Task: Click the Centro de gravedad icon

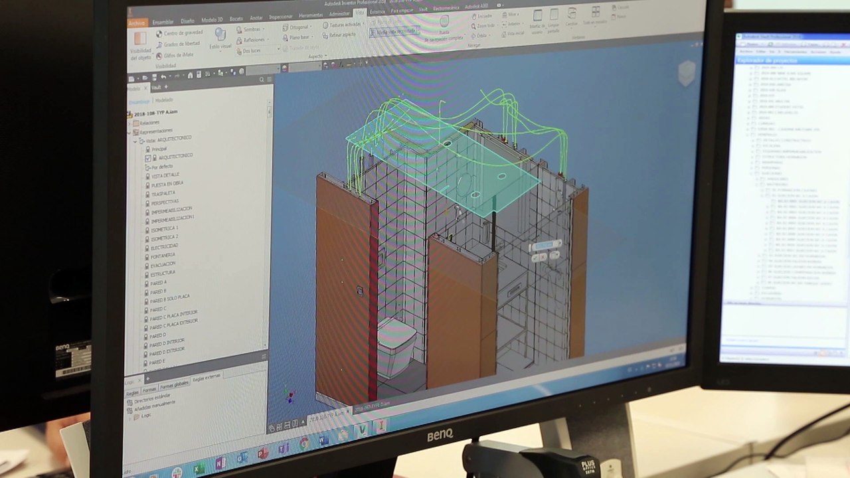Action: point(159,34)
